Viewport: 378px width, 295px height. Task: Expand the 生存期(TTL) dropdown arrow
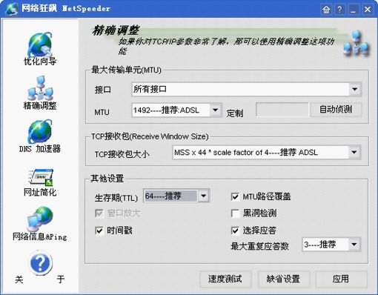(203, 196)
